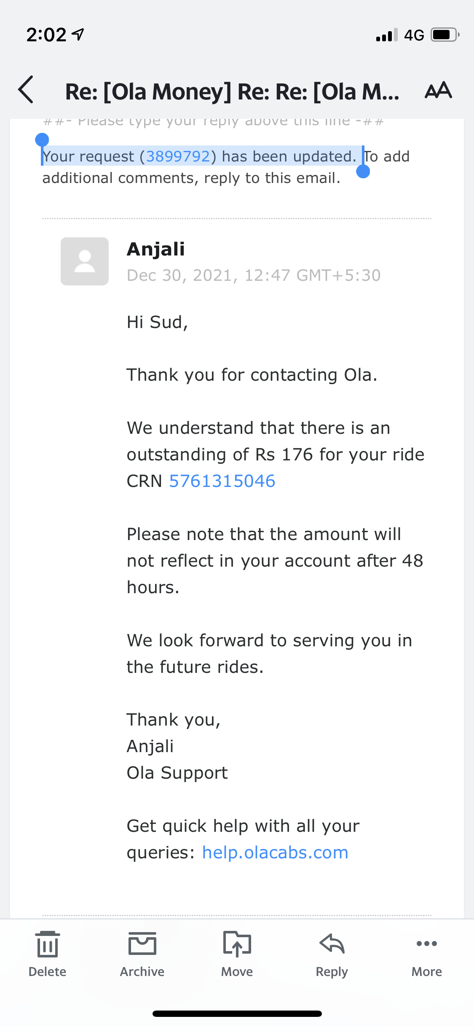Tap the CRN 5761315046 link
Screen dimensions: 474x1027
click(222, 481)
